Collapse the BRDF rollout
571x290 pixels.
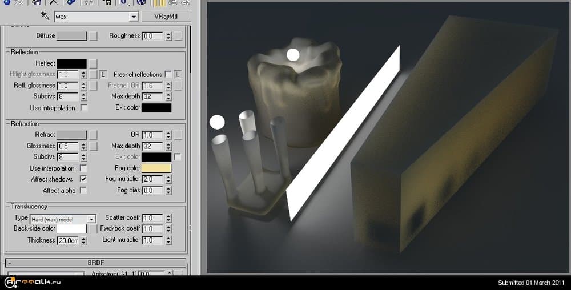click(x=96, y=263)
